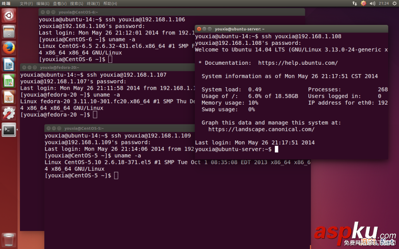Click the input method indicator icon
The height and width of the screenshot is (249, 399).
tap(364, 3)
